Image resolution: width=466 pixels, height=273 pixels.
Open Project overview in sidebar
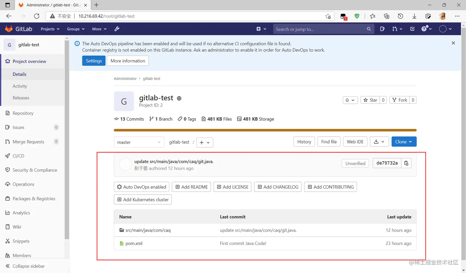(x=29, y=61)
